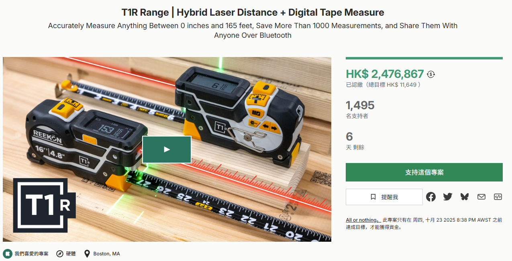Click the T1R logo on video thumbnail
512x261 pixels.
click(x=44, y=205)
